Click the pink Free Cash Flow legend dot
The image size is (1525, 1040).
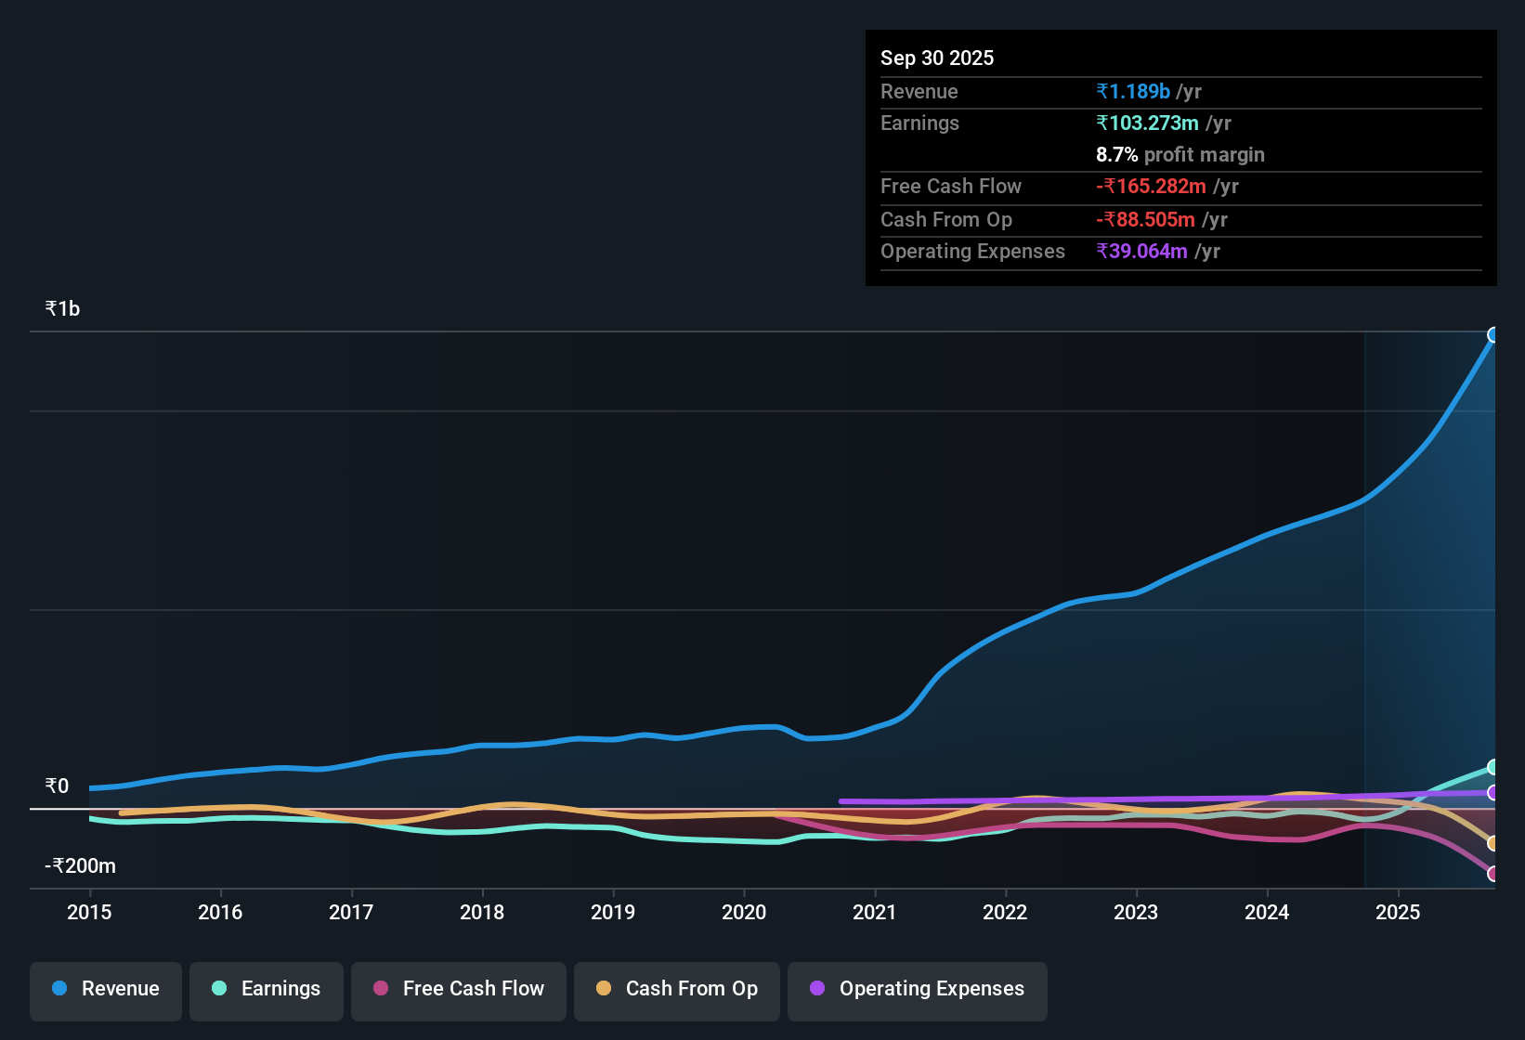pyautogui.click(x=380, y=988)
